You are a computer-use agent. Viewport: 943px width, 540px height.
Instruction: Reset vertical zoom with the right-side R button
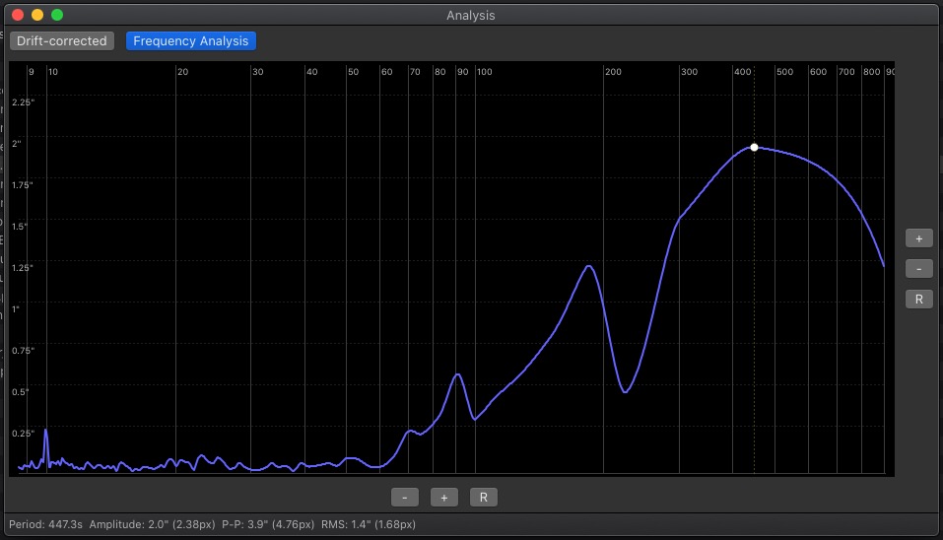coord(919,300)
